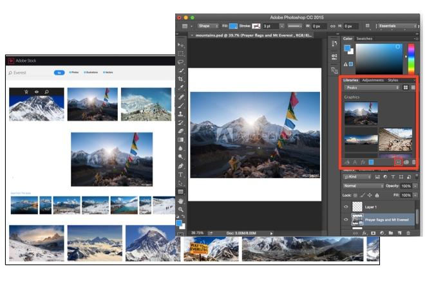Click the link width and height icon

332,26
